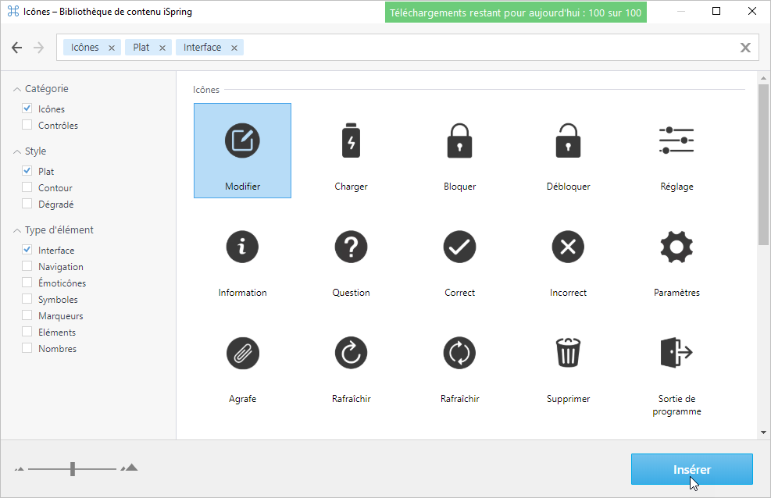Tick the Contour style checkbox
The image size is (771, 498).
click(x=27, y=187)
